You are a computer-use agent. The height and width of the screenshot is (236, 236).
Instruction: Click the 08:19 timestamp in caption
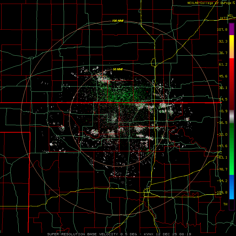tap(186, 234)
